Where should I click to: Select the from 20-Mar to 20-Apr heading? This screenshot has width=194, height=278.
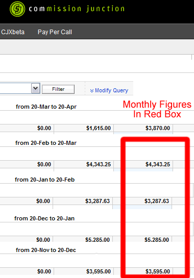coord(46,107)
